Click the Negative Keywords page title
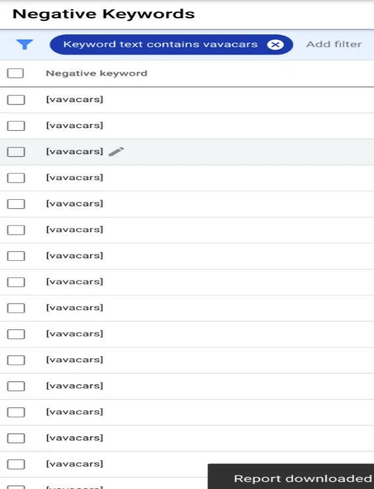Viewport: 374px width, 489px height. [104, 14]
